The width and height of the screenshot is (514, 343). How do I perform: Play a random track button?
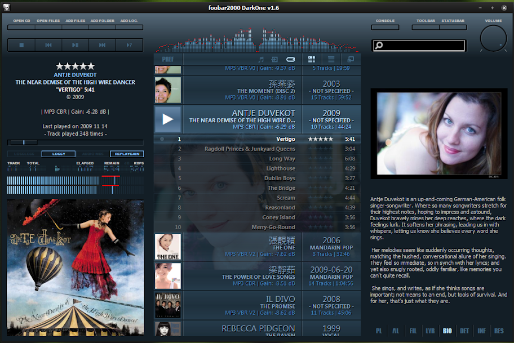point(129,45)
